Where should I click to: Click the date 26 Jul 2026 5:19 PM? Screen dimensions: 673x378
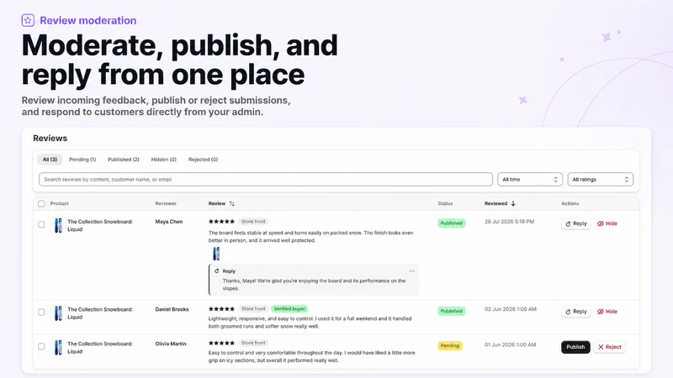point(509,222)
